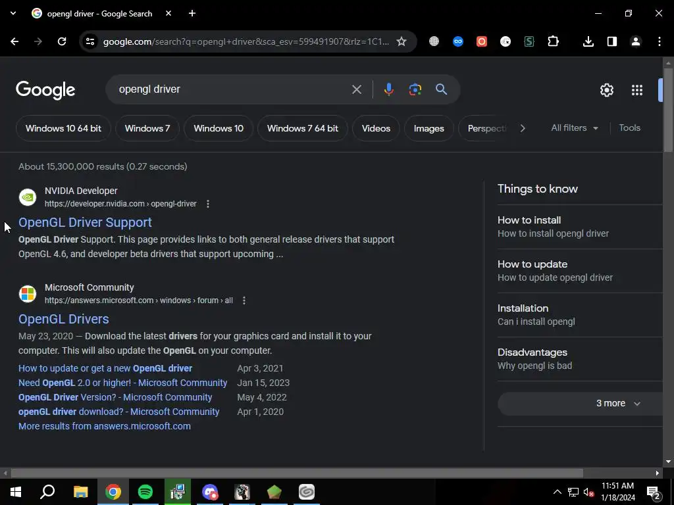Show more filter chips with right chevron
Image resolution: width=674 pixels, height=505 pixels.
click(523, 128)
